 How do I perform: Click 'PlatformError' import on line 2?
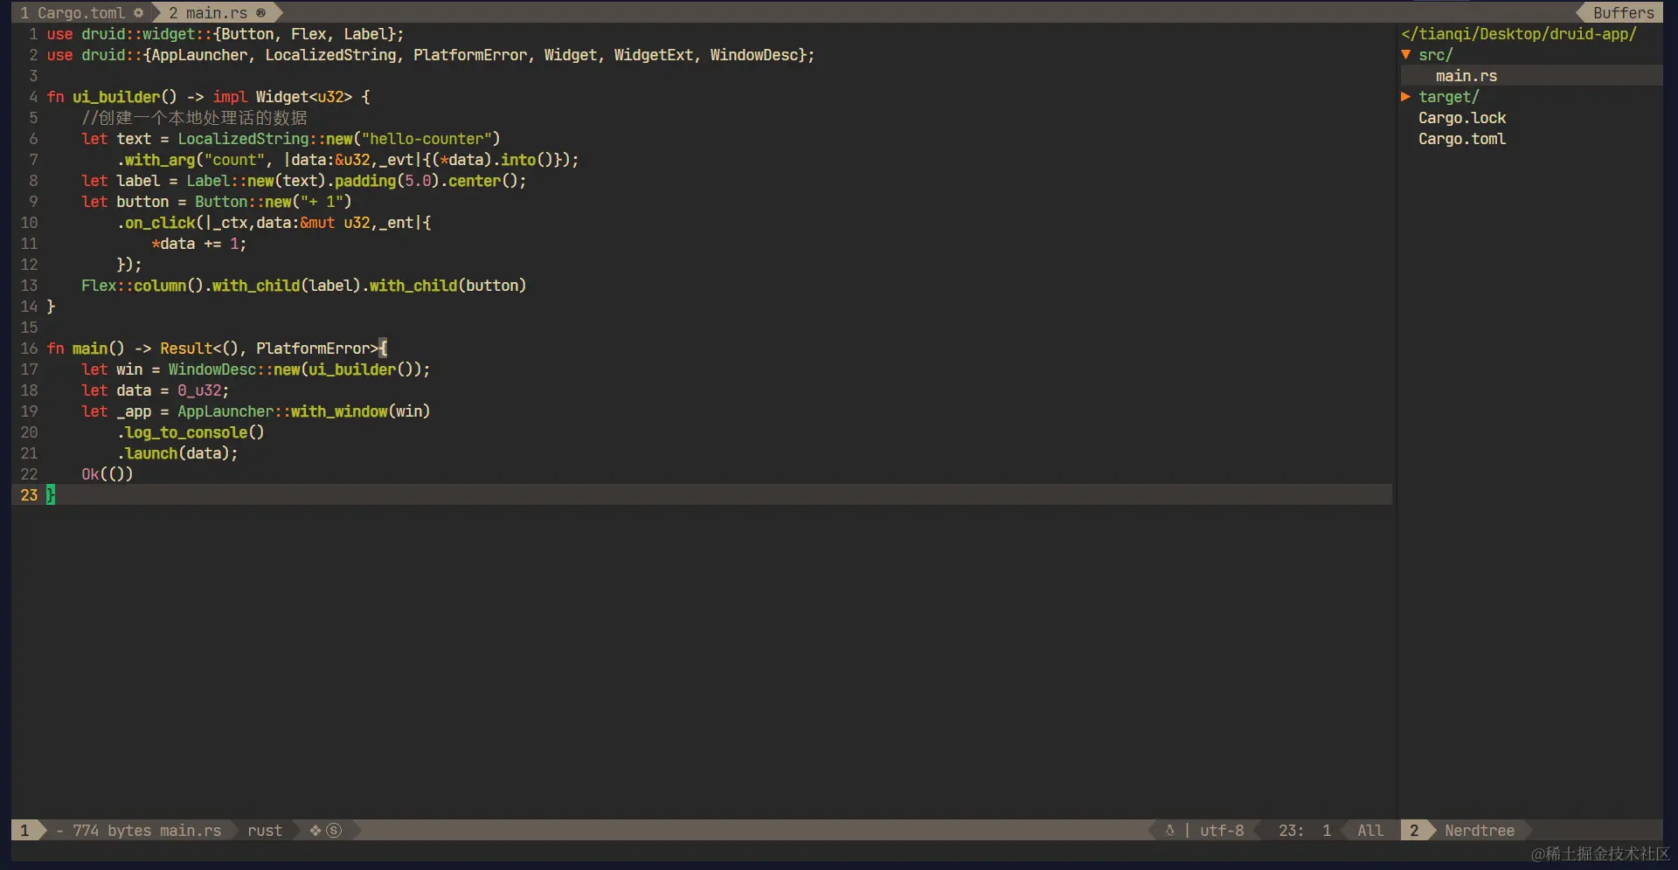[x=470, y=55]
